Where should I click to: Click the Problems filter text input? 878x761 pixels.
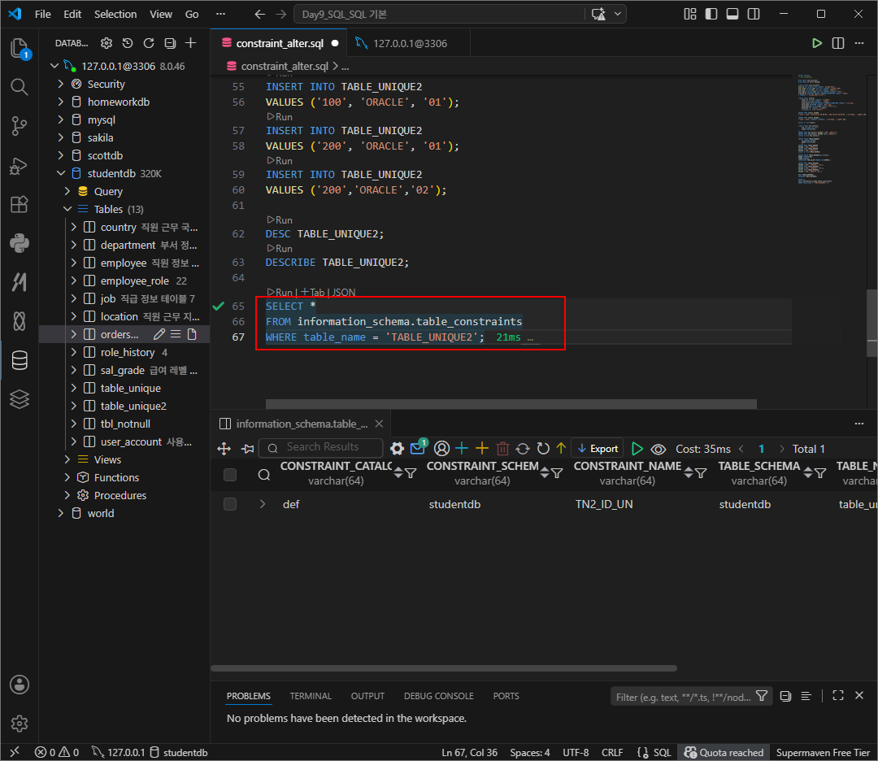click(x=683, y=697)
